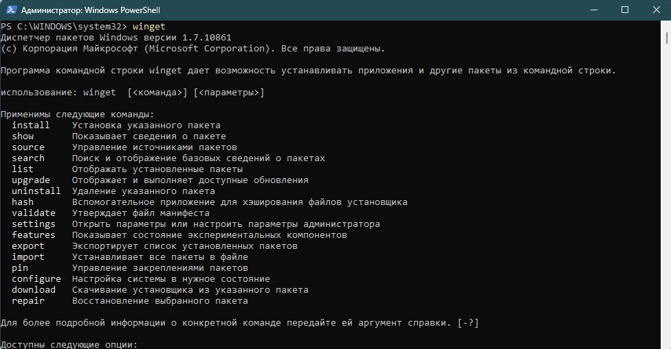This screenshot has width=671, height=349.
Task: Click the 'validate' command name
Action: point(34,213)
